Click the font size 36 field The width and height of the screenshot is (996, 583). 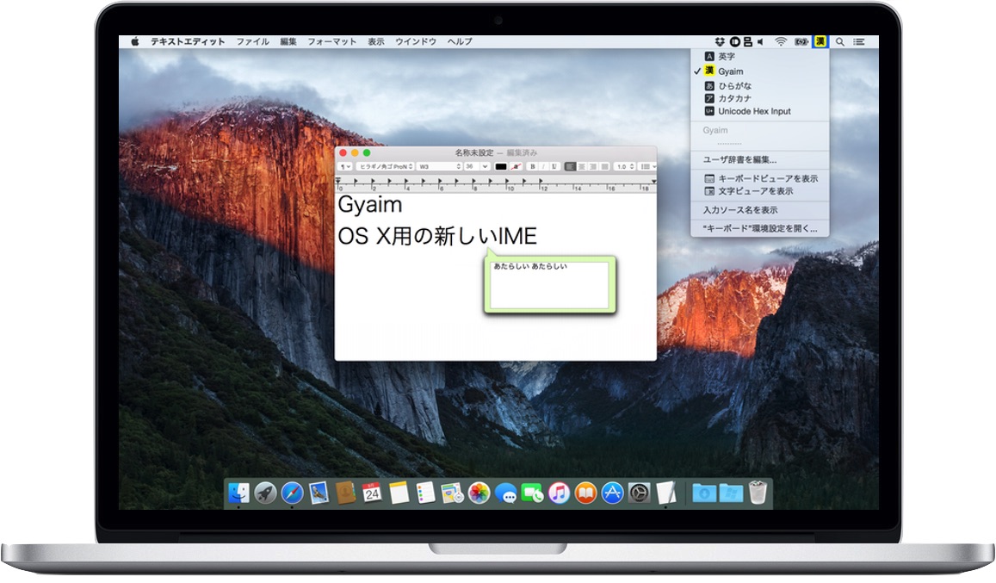coord(471,166)
